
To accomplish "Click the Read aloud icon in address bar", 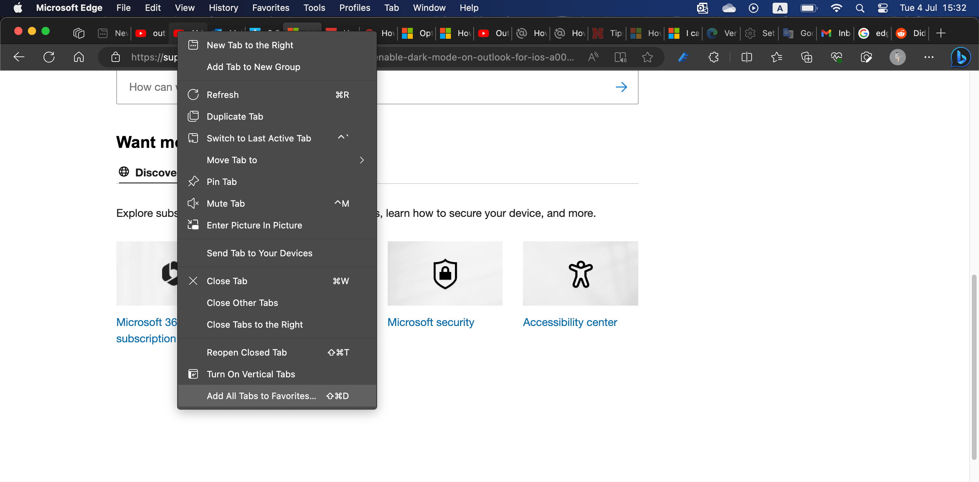I will (593, 57).
